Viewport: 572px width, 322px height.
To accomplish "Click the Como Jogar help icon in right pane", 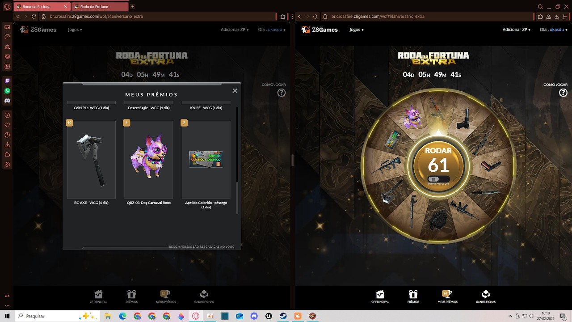I will pos(563,93).
